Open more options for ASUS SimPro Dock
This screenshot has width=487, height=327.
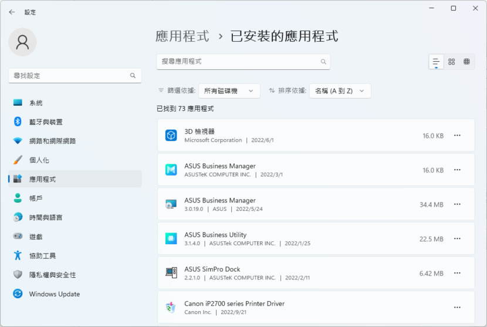pos(457,273)
